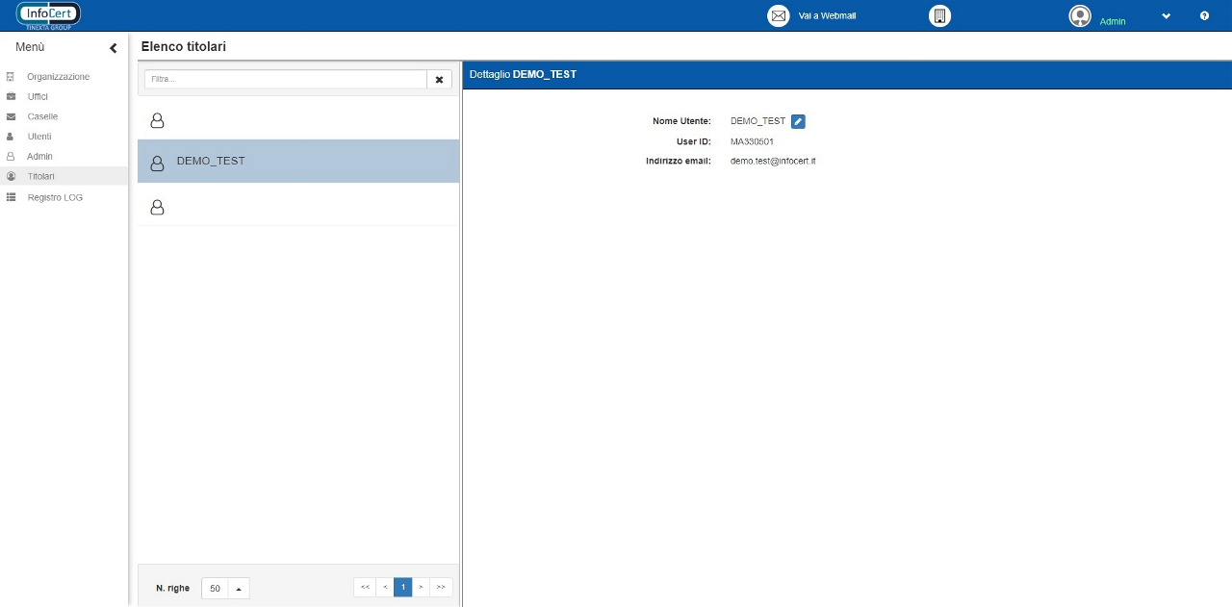Open Registro LOG menu item
This screenshot has width=1232, height=607.
pos(55,197)
